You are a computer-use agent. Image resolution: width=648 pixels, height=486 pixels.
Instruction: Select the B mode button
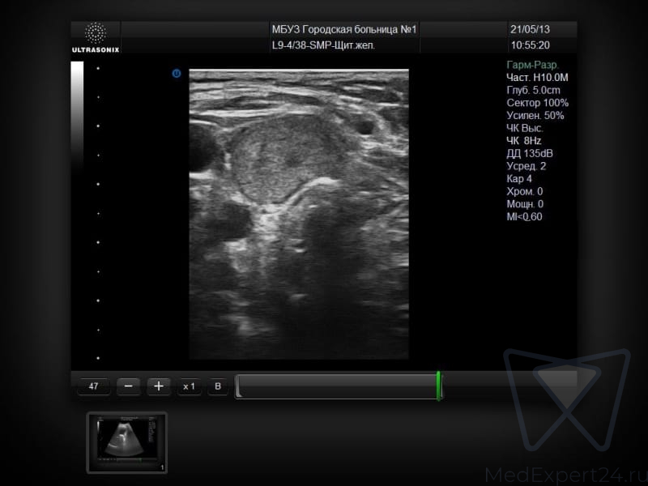coord(217,387)
